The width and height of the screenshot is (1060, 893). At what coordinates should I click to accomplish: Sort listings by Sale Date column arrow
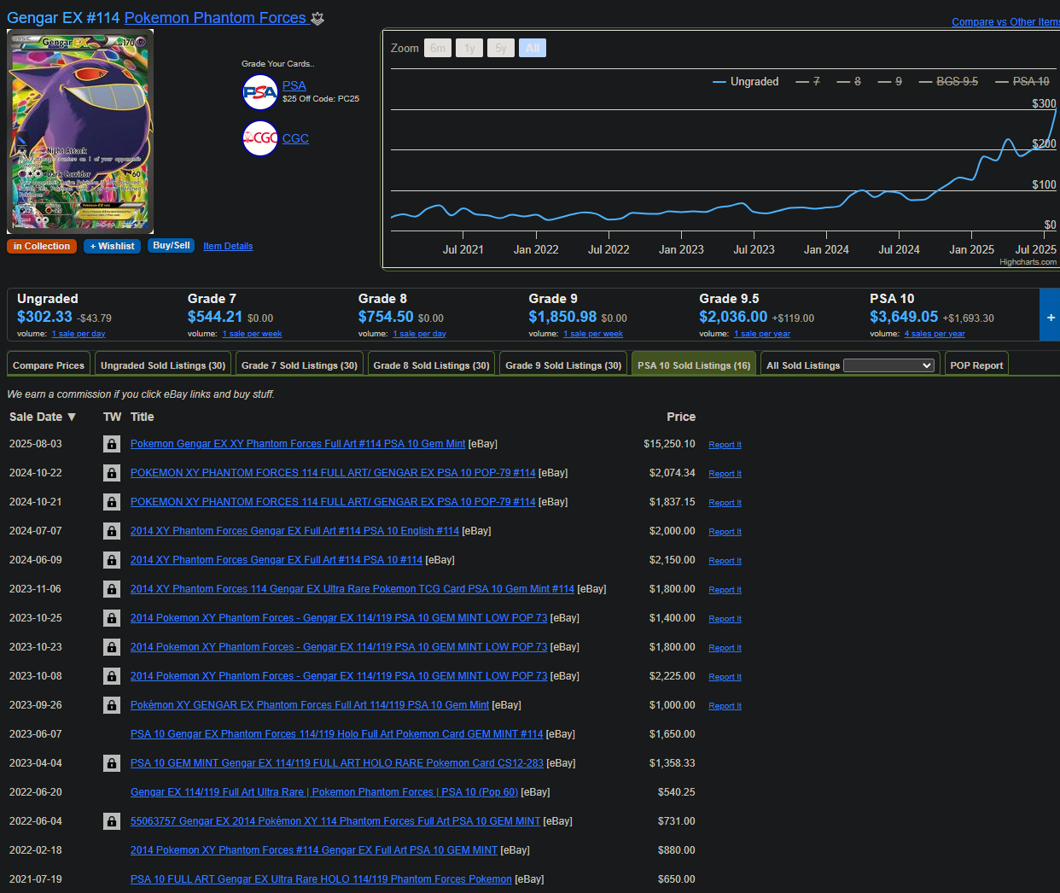[72, 417]
